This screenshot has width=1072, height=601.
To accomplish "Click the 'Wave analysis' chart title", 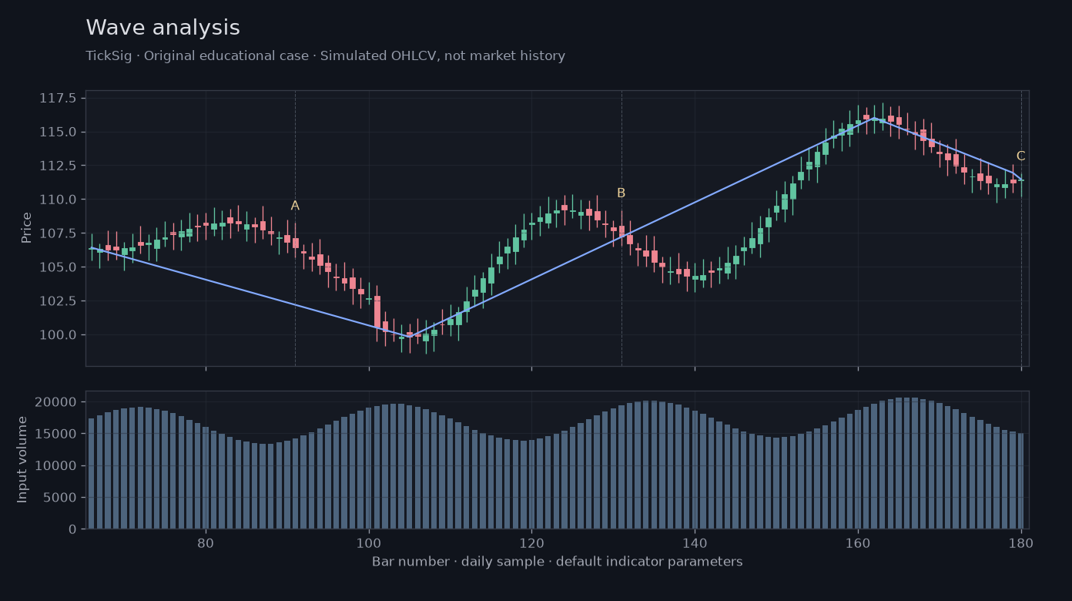I will (163, 28).
